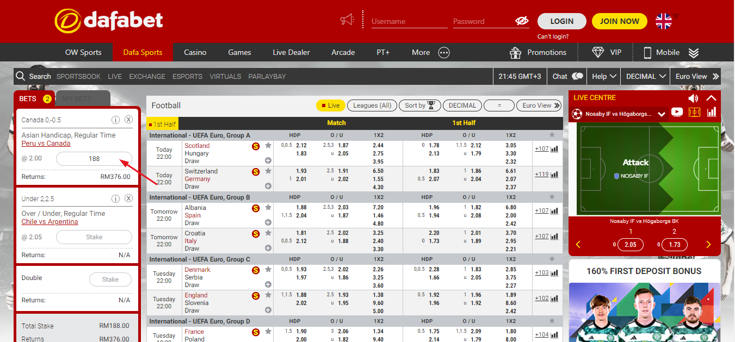Screen dimensions: 735x342
Task: Toggle the 1st Half filter
Action: pyautogui.click(x=163, y=125)
